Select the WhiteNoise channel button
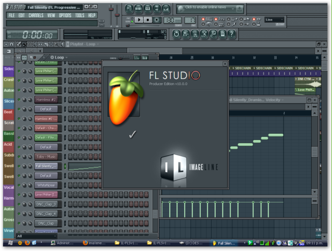The height and width of the screenshot is (251, 332). [46, 185]
